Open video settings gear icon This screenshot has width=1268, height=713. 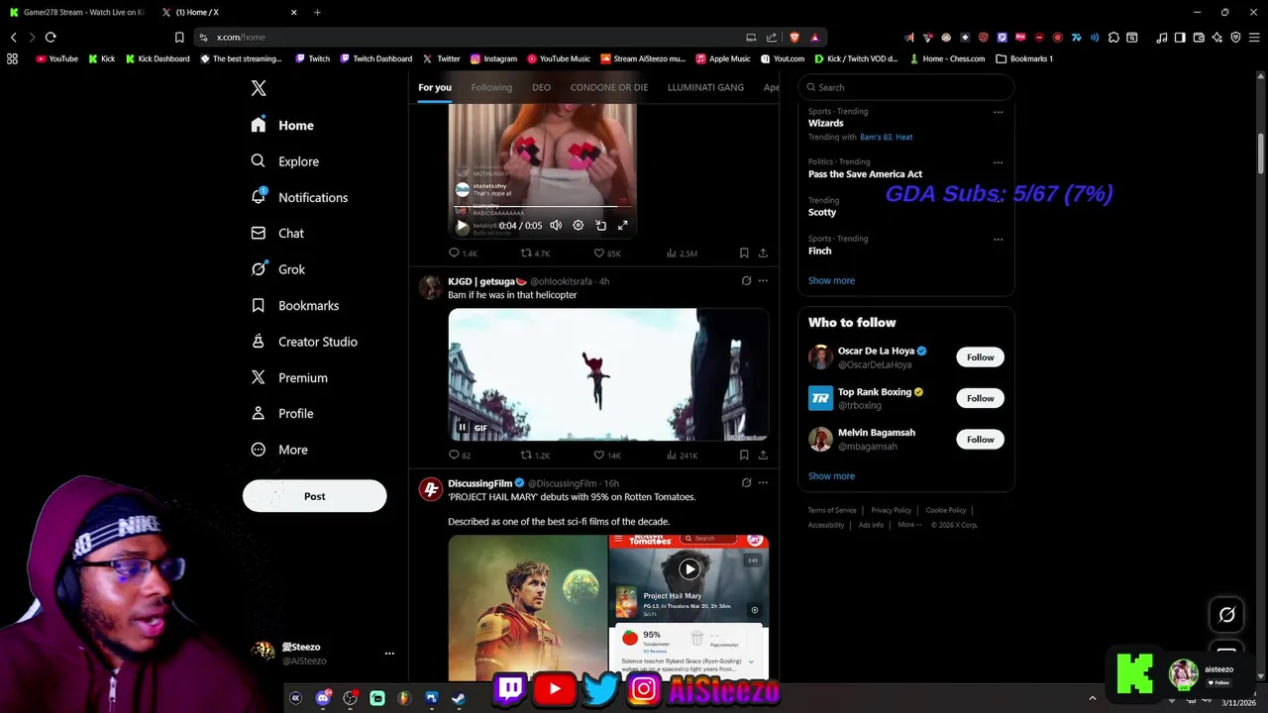point(579,226)
